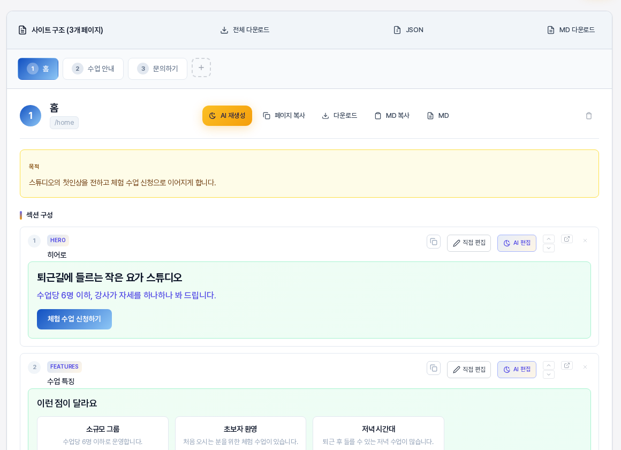Click the /home path badge

point(64,123)
